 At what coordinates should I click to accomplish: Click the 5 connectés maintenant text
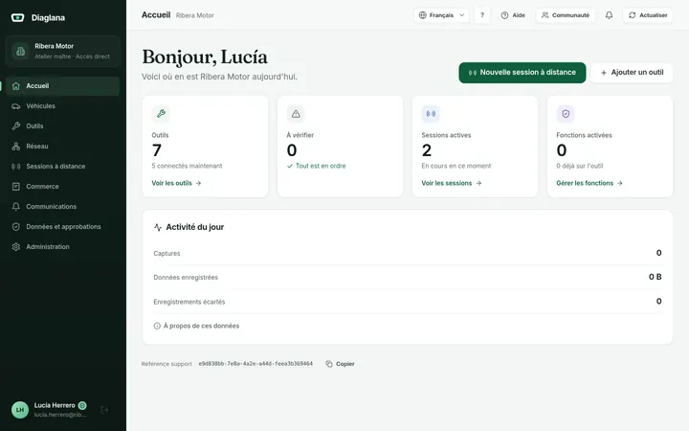pyautogui.click(x=187, y=166)
